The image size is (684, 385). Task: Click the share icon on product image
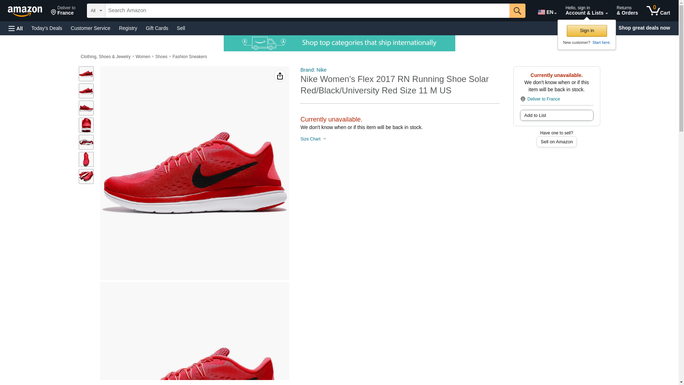pyautogui.click(x=280, y=76)
